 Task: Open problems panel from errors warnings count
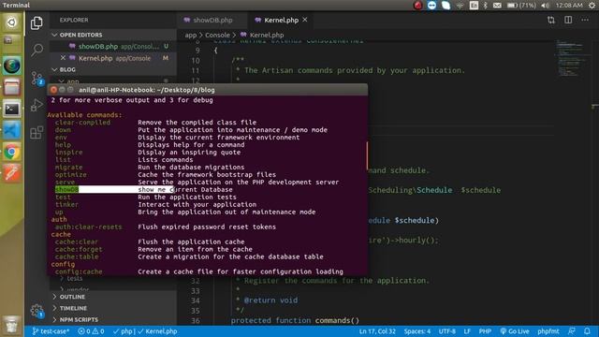click(91, 331)
